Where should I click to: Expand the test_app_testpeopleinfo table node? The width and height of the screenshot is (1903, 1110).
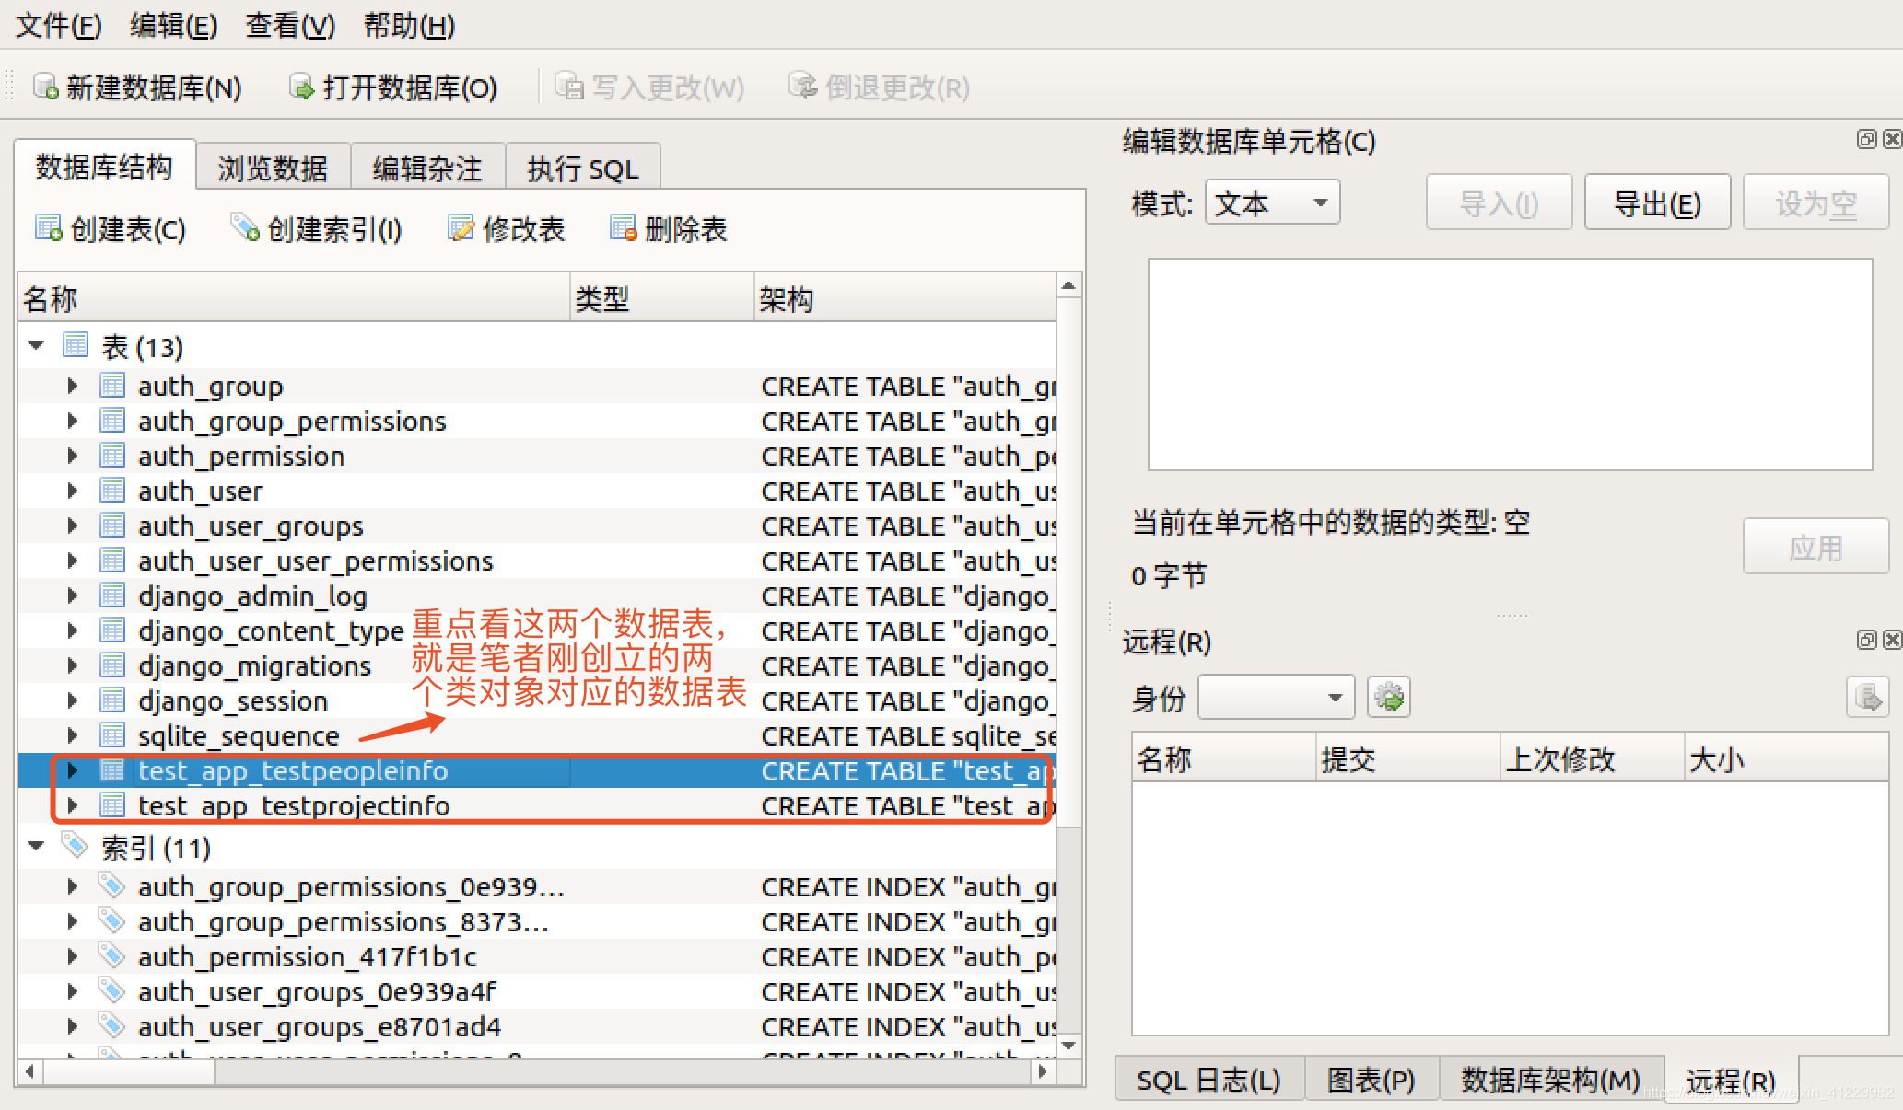tap(73, 770)
